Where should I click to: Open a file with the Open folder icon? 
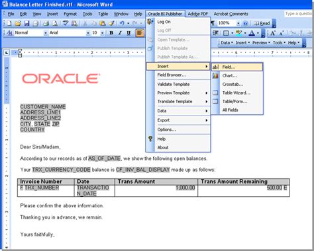(x=18, y=23)
